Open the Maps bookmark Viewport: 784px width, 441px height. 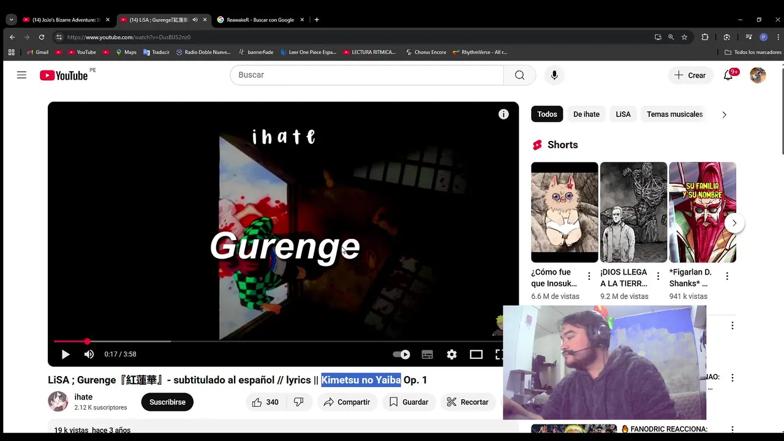click(x=126, y=52)
